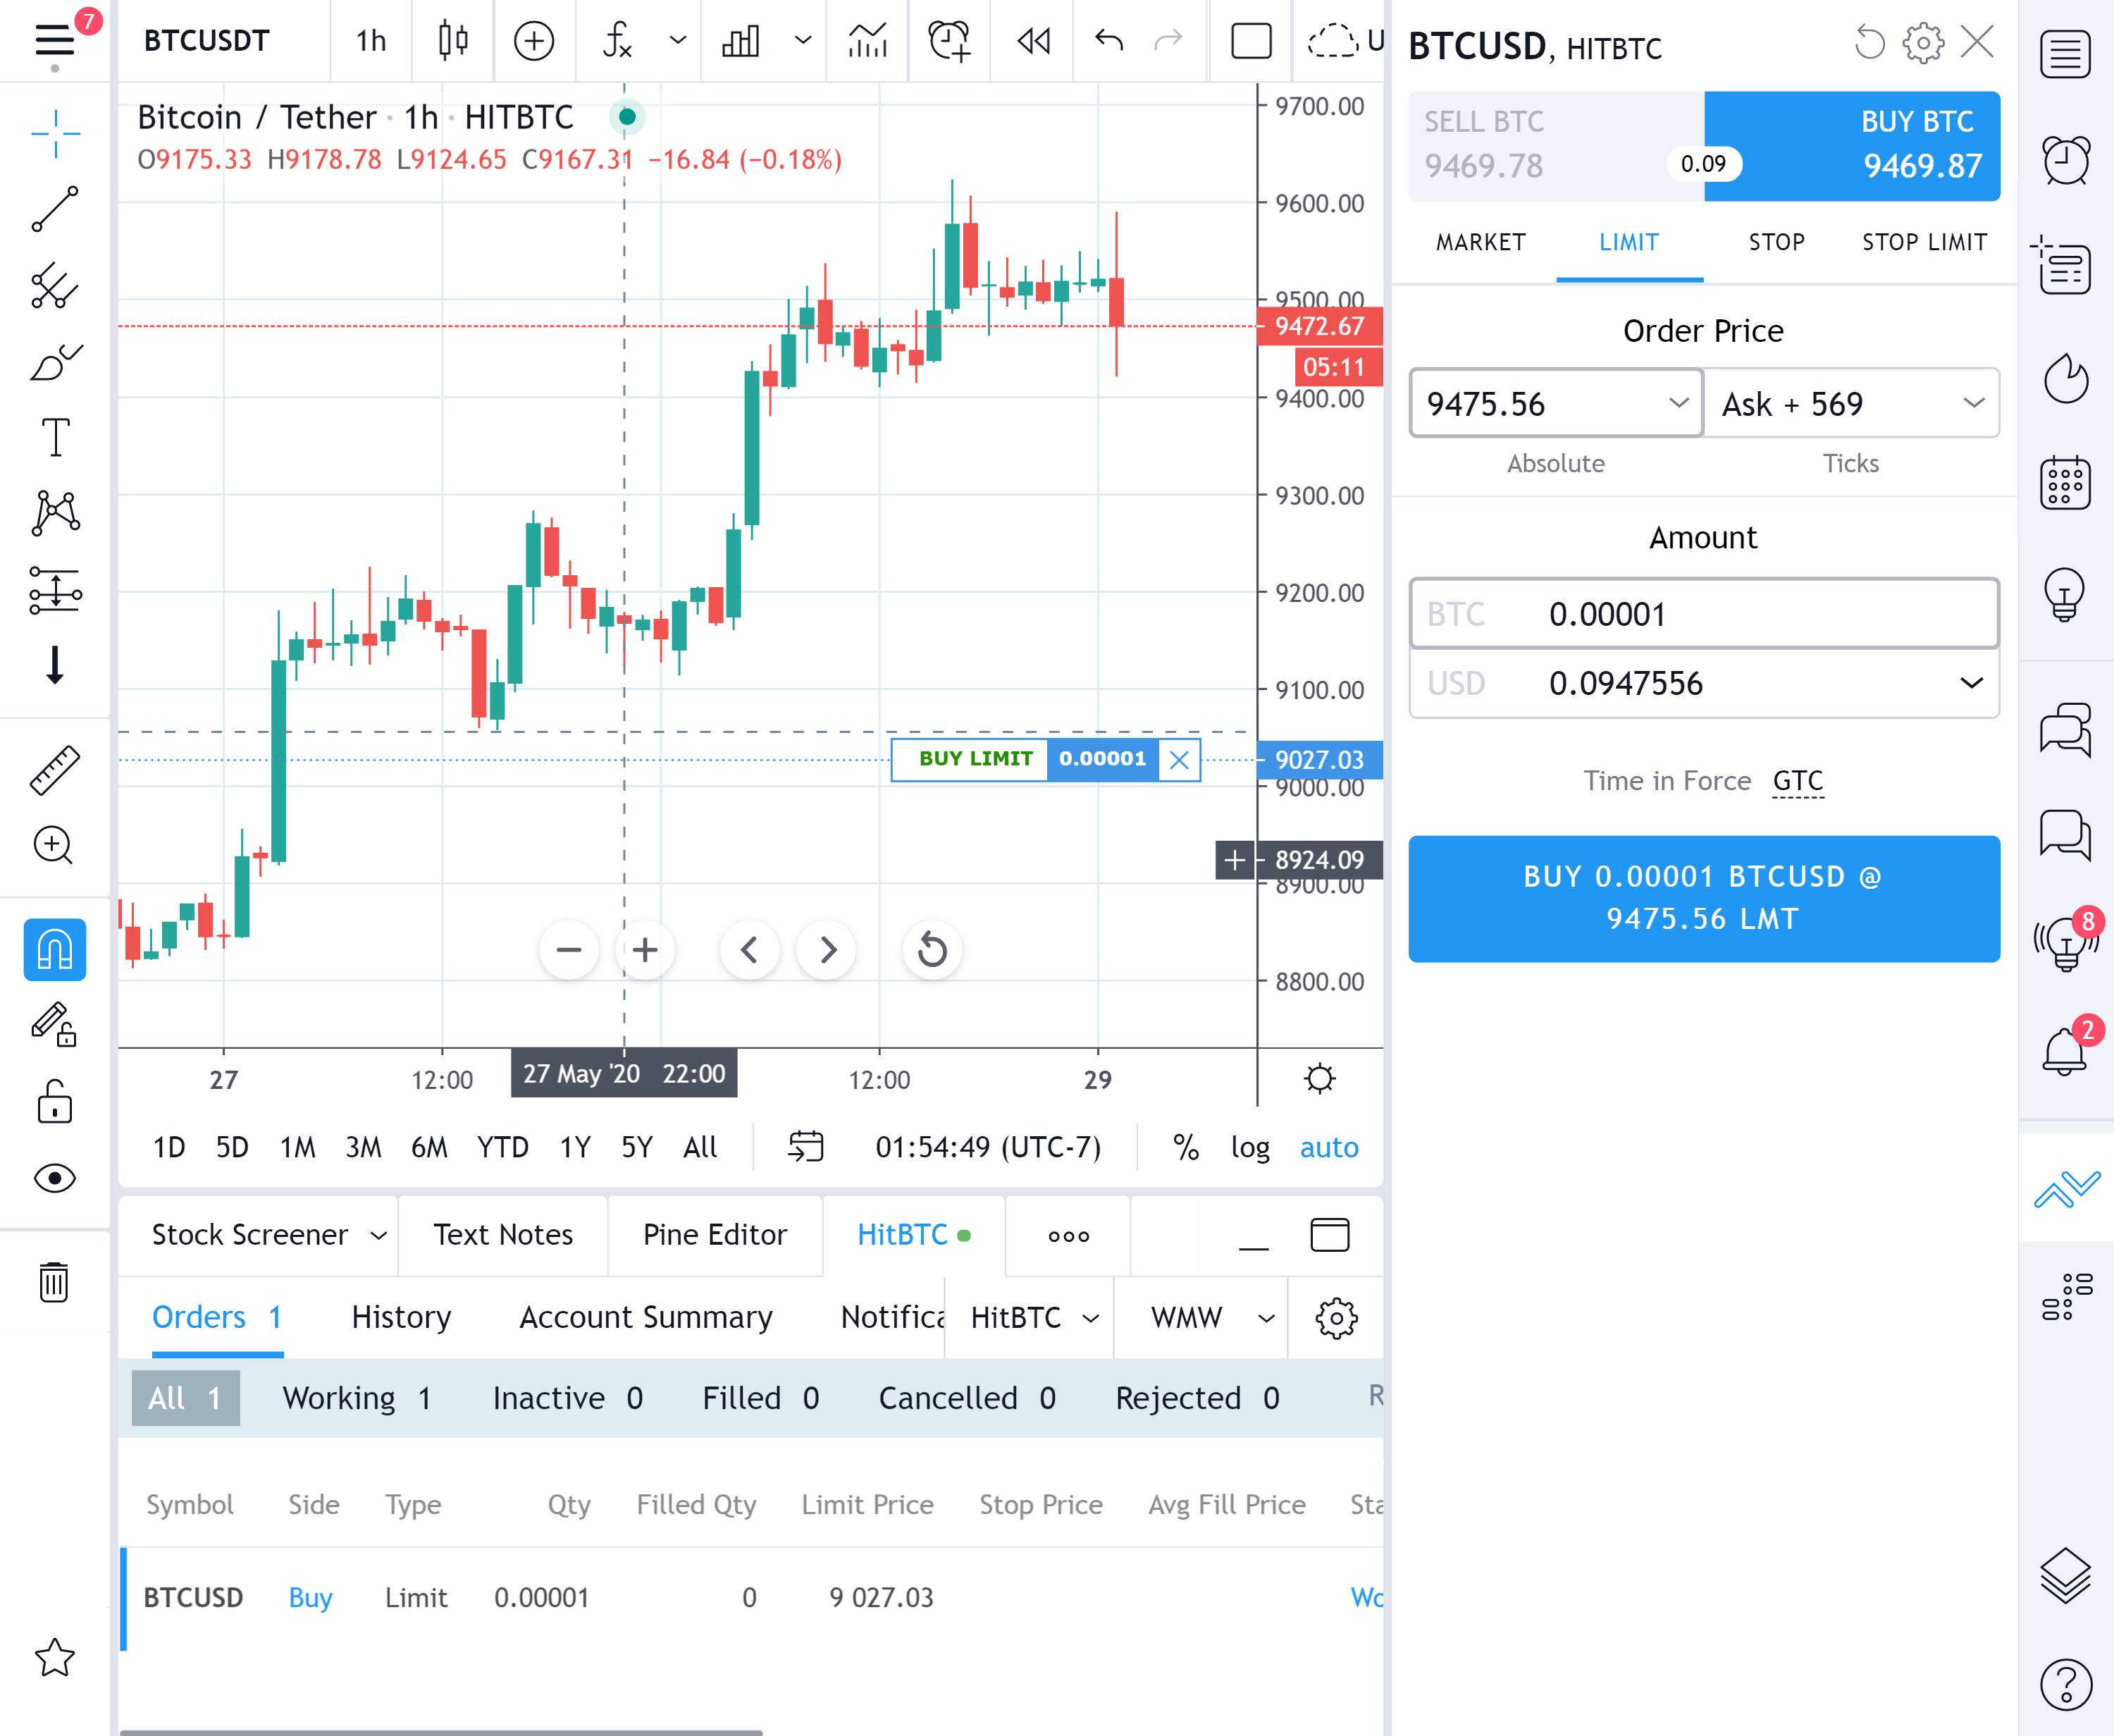
Task: Hide all drawings with the eye icon
Action: [x=55, y=1179]
